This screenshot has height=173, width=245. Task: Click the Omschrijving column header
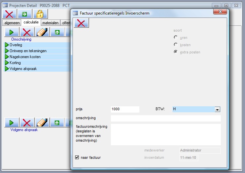[21, 39]
